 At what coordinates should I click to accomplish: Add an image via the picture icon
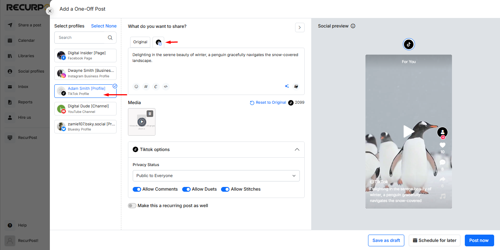(x=296, y=86)
